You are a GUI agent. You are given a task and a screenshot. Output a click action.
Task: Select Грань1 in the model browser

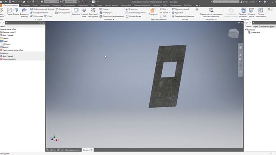click(4, 41)
